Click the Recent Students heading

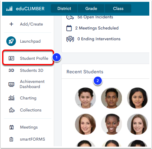(85, 72)
